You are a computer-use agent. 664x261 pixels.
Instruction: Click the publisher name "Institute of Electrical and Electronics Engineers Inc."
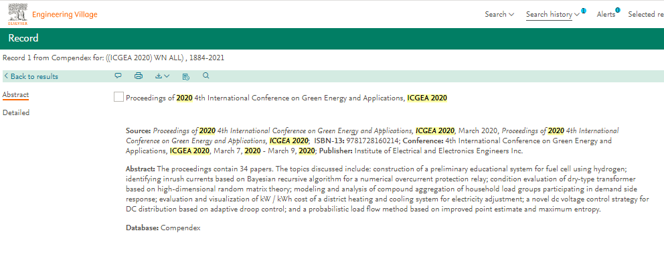point(438,151)
